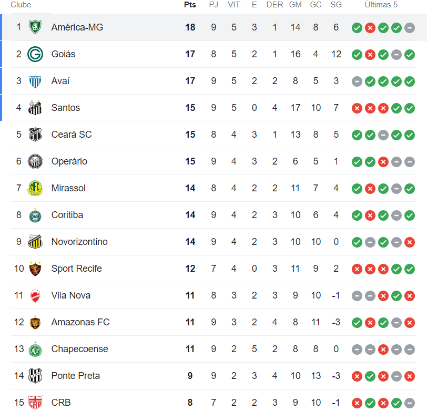Click the Vila Nova red crest

[35, 295]
